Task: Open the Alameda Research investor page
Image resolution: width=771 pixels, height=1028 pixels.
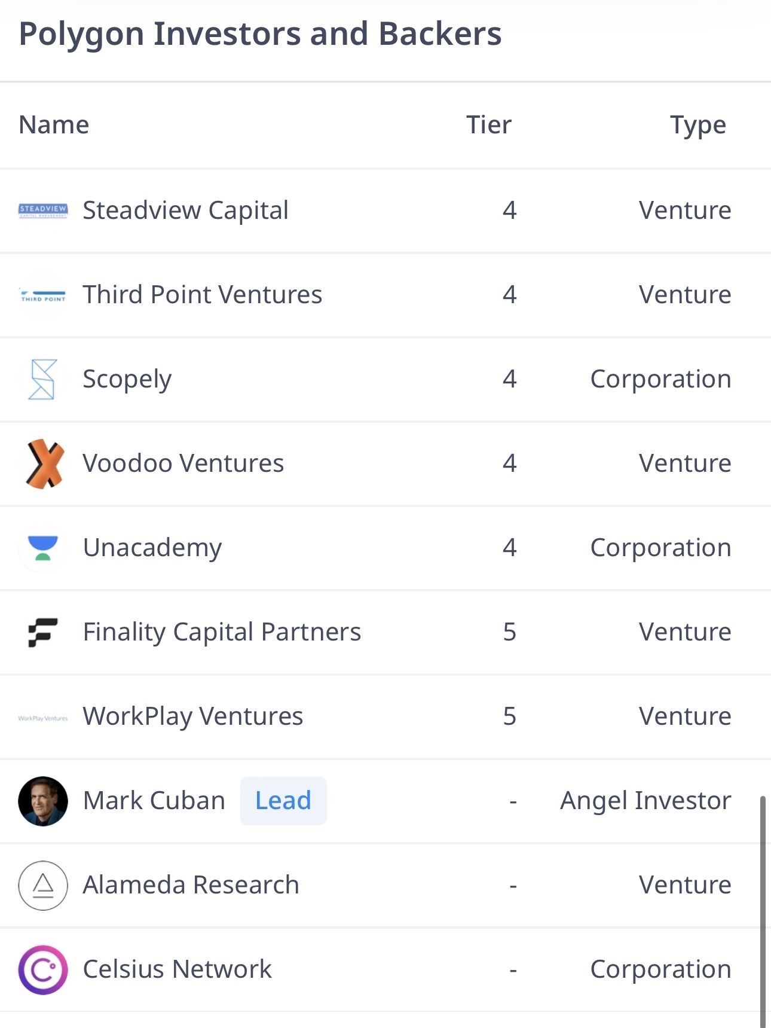Action: [x=191, y=885]
